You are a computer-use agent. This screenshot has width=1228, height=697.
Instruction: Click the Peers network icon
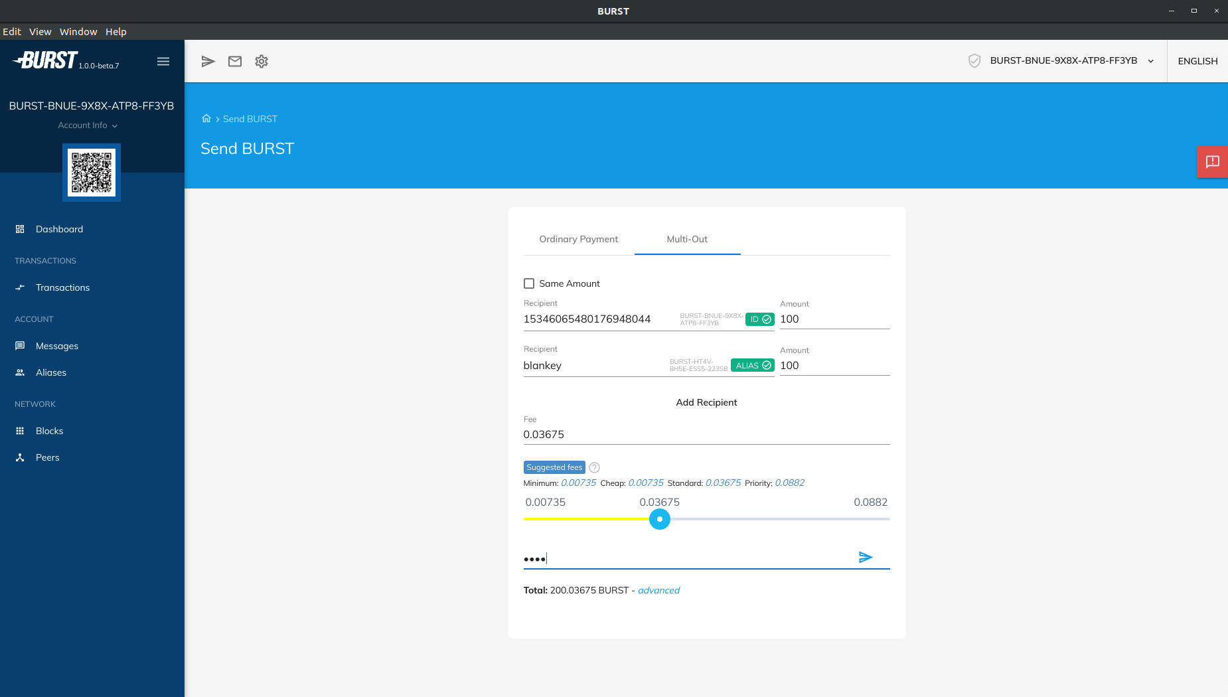[20, 457]
